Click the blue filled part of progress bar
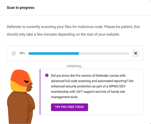The height and width of the screenshot is (124, 151). point(54,53)
